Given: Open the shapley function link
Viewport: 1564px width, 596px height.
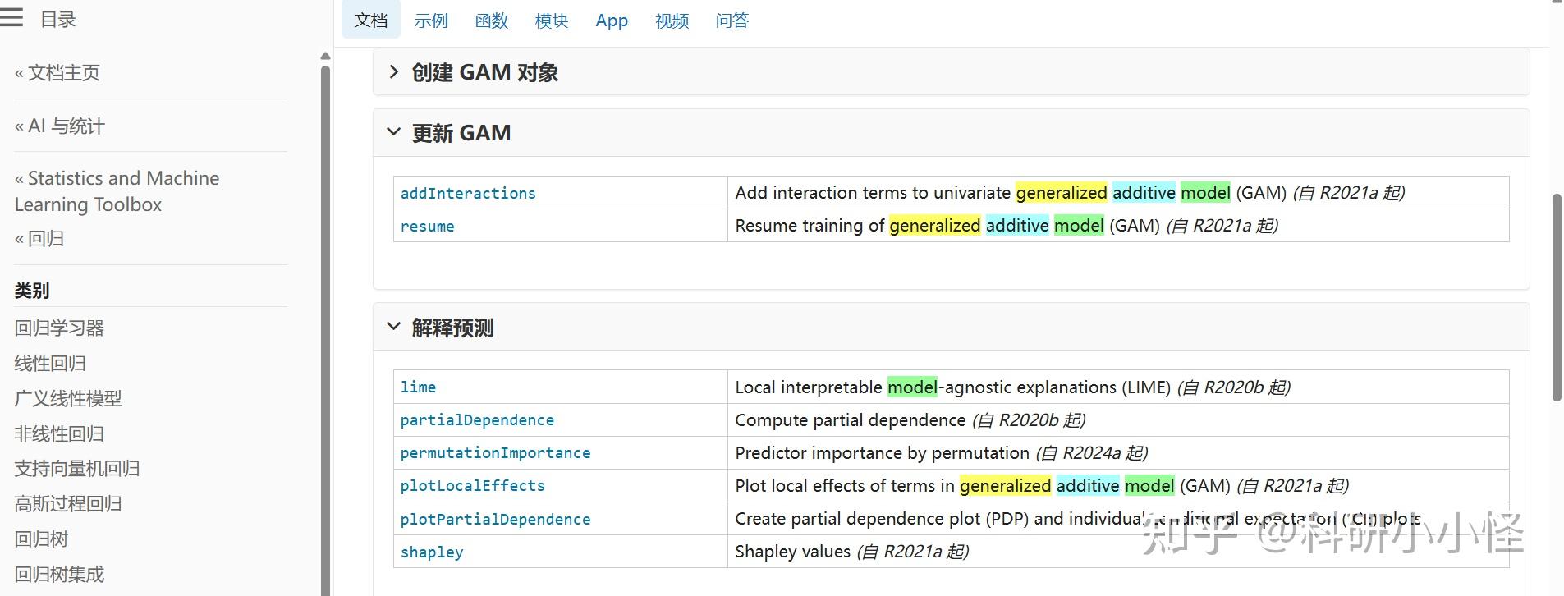Looking at the screenshot, I should coord(432,552).
